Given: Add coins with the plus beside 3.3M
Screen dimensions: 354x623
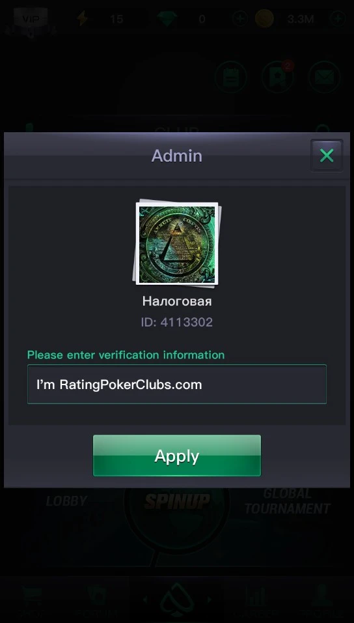Looking at the screenshot, I should [x=338, y=19].
